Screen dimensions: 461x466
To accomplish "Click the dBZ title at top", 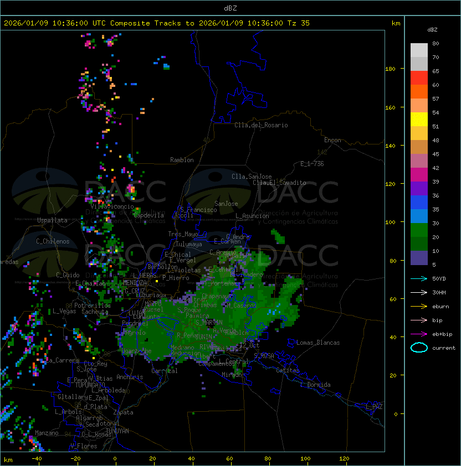I will click(230, 8).
